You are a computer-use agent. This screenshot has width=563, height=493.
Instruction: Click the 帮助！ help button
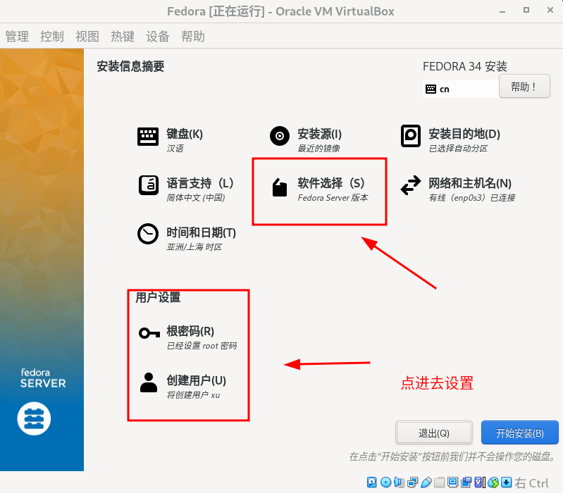524,86
